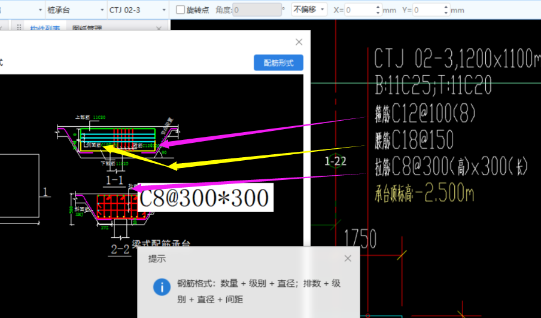Increase Y value with up stepper arrow
This screenshot has width=541, height=318.
point(446,7)
